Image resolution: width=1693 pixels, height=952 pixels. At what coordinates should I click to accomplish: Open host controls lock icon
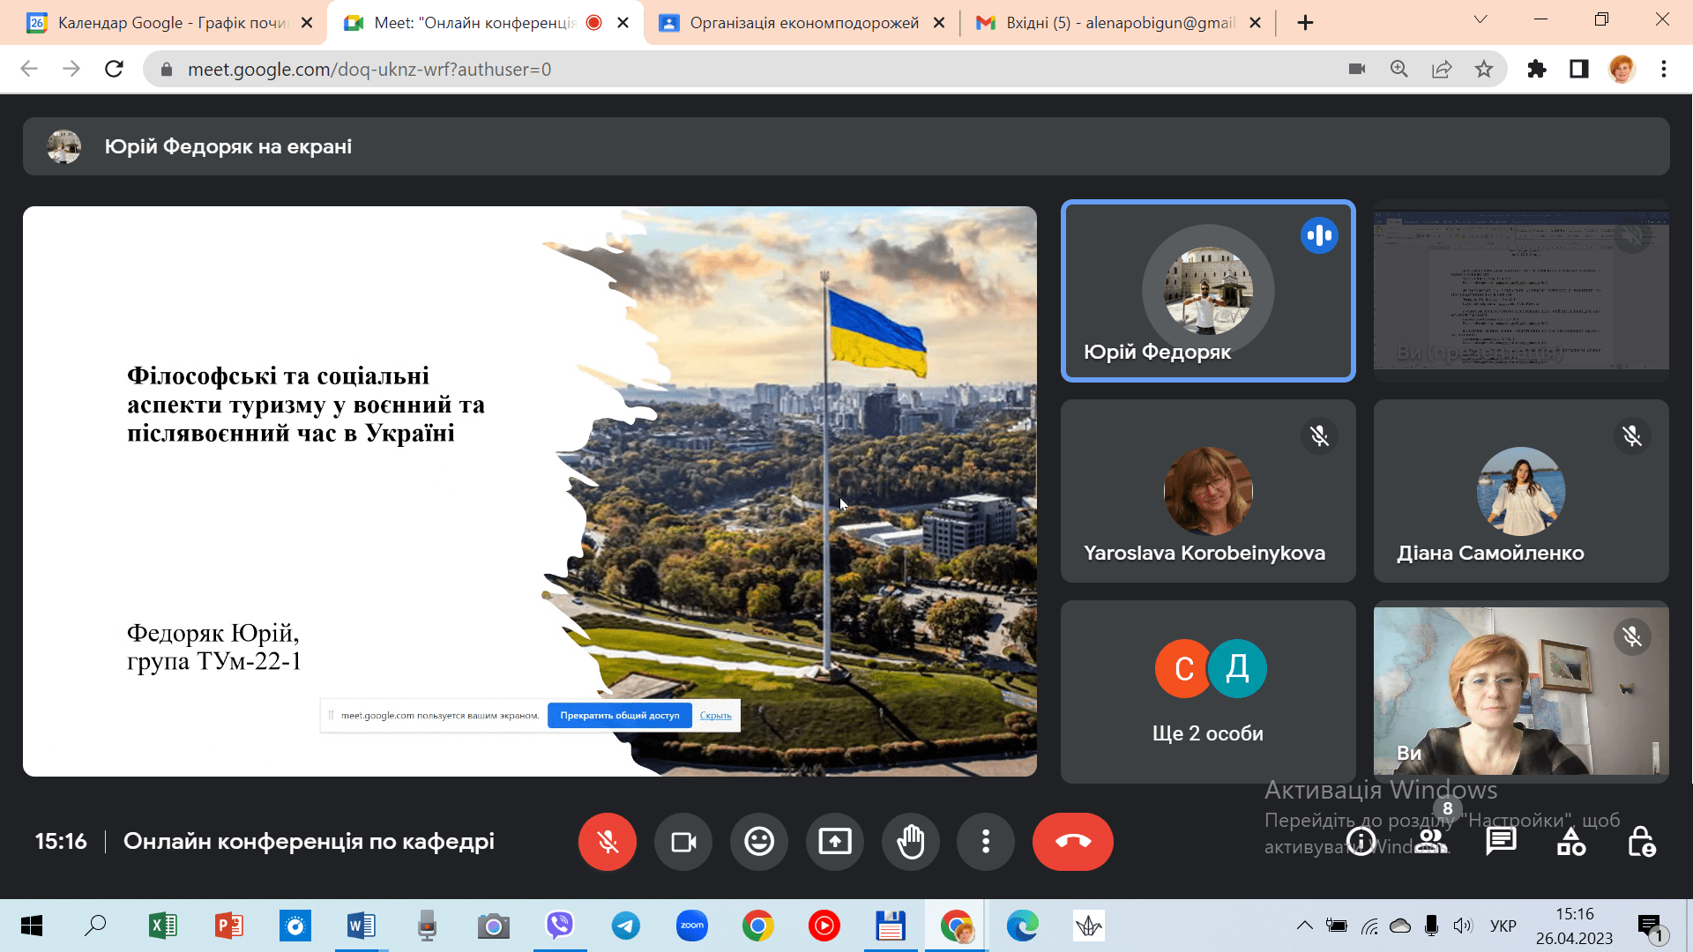(x=1641, y=842)
